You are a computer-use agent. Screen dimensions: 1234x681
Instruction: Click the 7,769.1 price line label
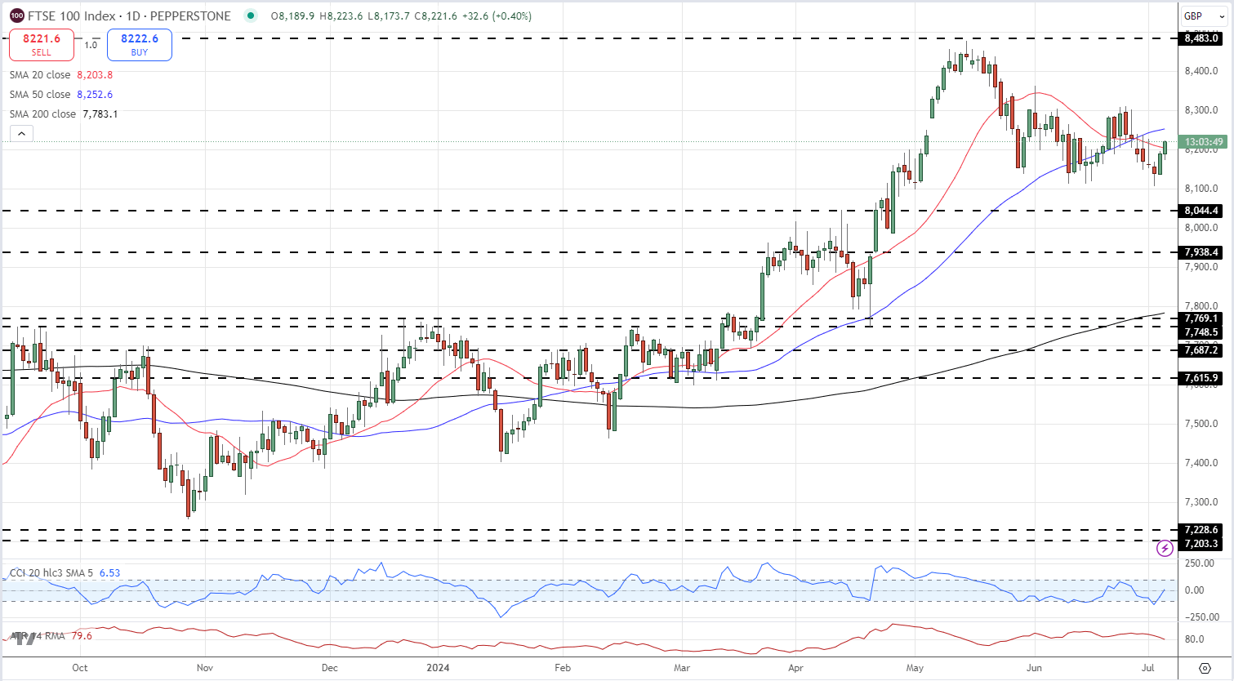tap(1201, 318)
